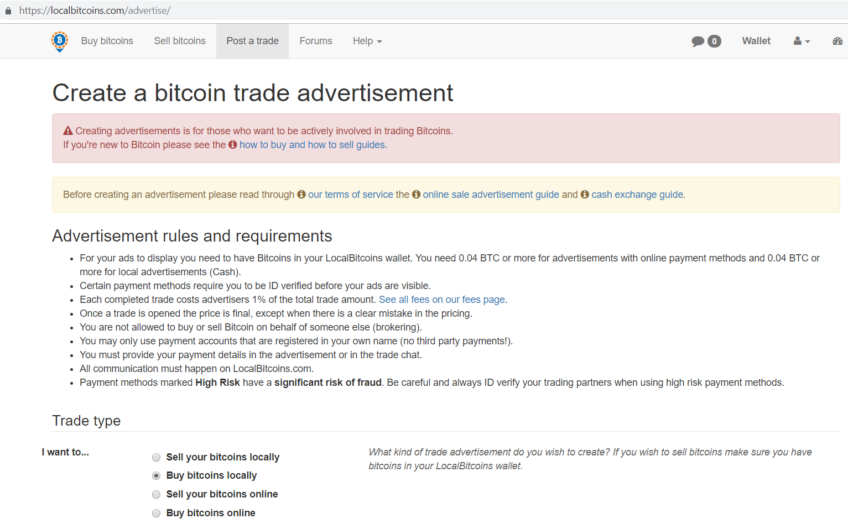Click the dashboard gauge icon
This screenshot has height=524, width=848.
837,41
